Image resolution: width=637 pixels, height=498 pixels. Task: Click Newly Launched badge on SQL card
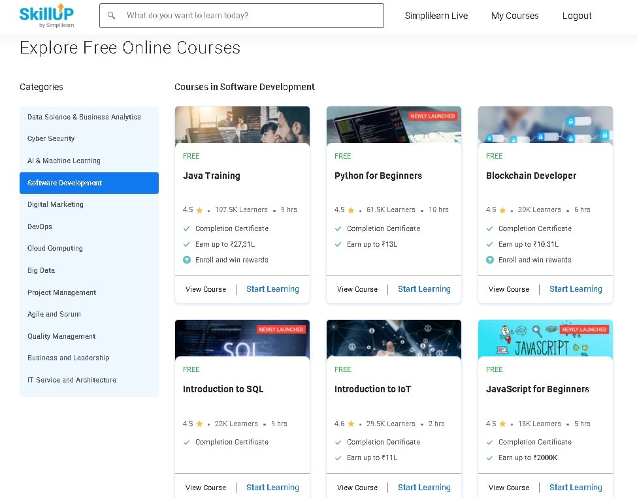(281, 330)
